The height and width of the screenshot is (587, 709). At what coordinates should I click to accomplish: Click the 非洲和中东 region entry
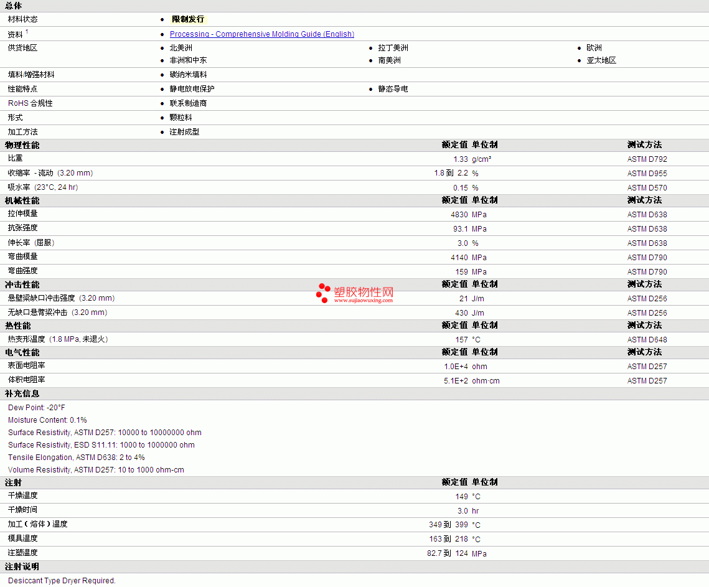188,60
